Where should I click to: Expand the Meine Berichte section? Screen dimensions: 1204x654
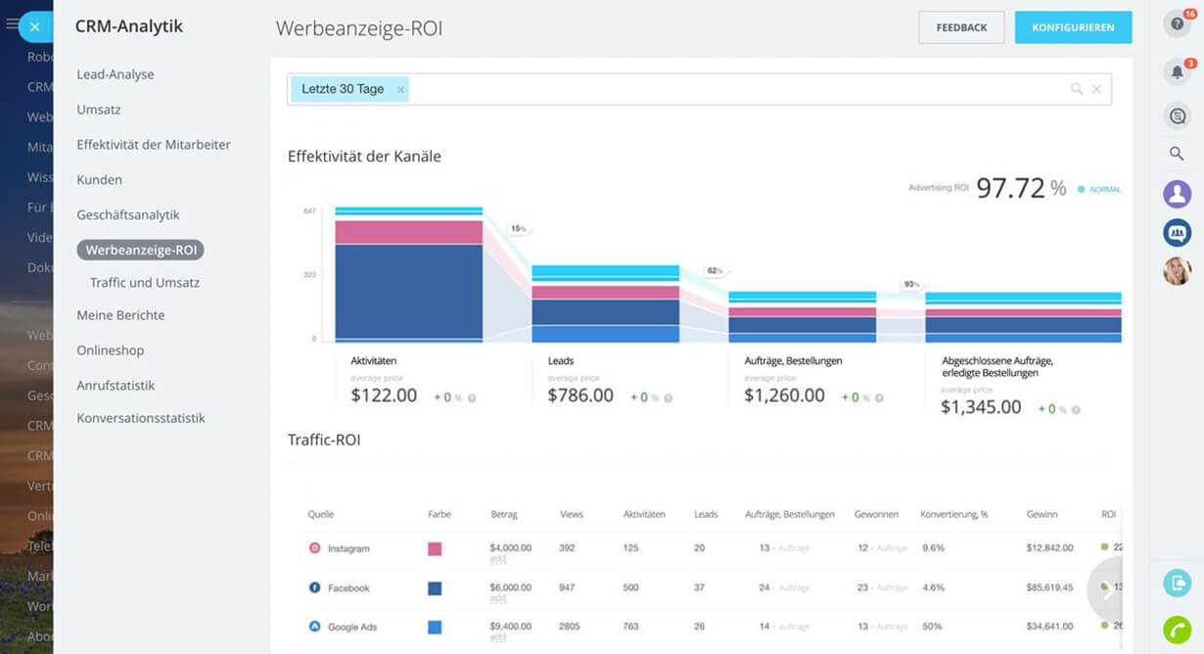coord(120,315)
